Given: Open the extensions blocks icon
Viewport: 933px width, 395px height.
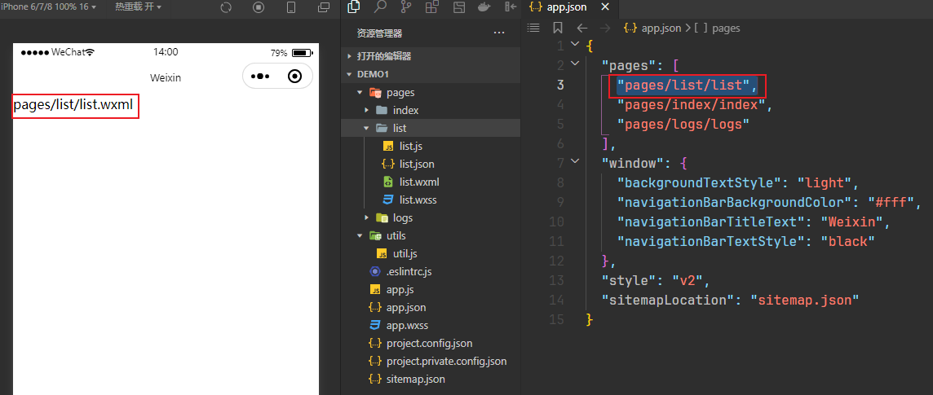Looking at the screenshot, I should click(x=432, y=7).
